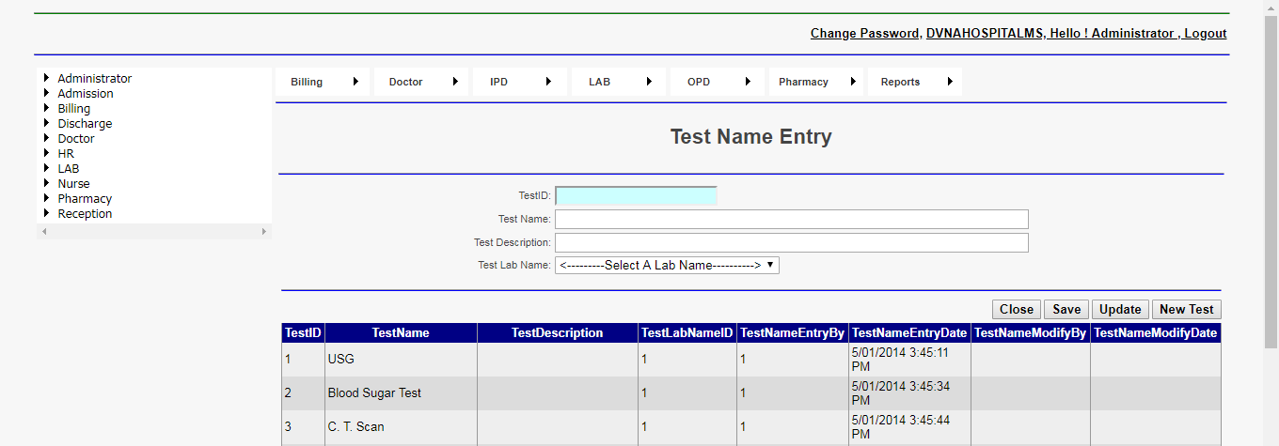Screen dimensions: 1279x446
Task: Click the Test Name Entry heading
Action: (751, 137)
